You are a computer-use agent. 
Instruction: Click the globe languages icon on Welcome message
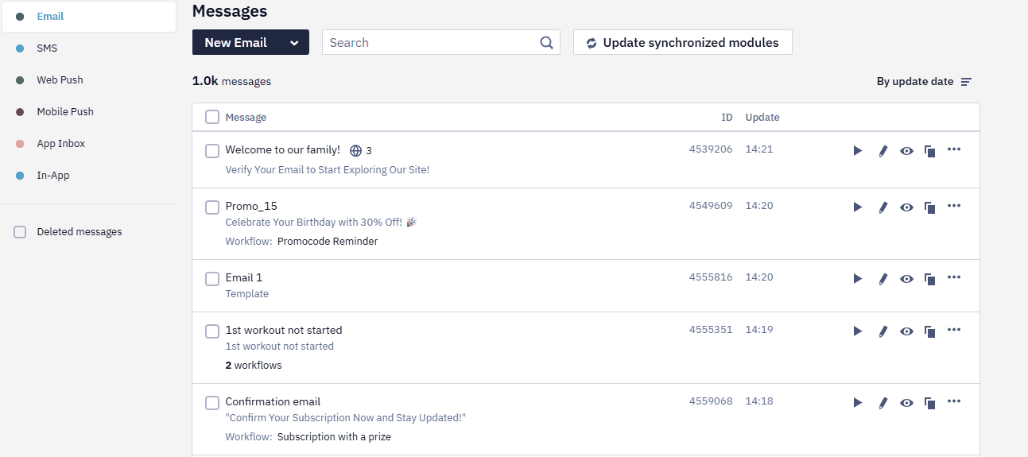pos(355,150)
